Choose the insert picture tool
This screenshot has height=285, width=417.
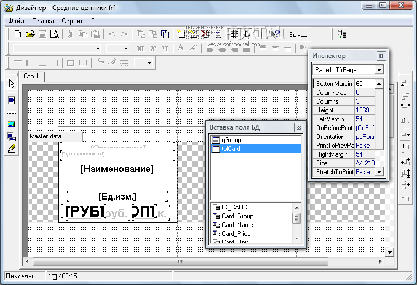point(12,125)
